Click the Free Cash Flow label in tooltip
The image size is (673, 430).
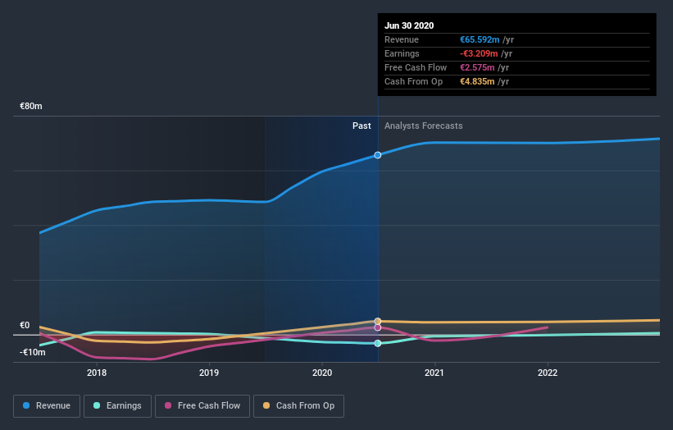click(x=416, y=67)
